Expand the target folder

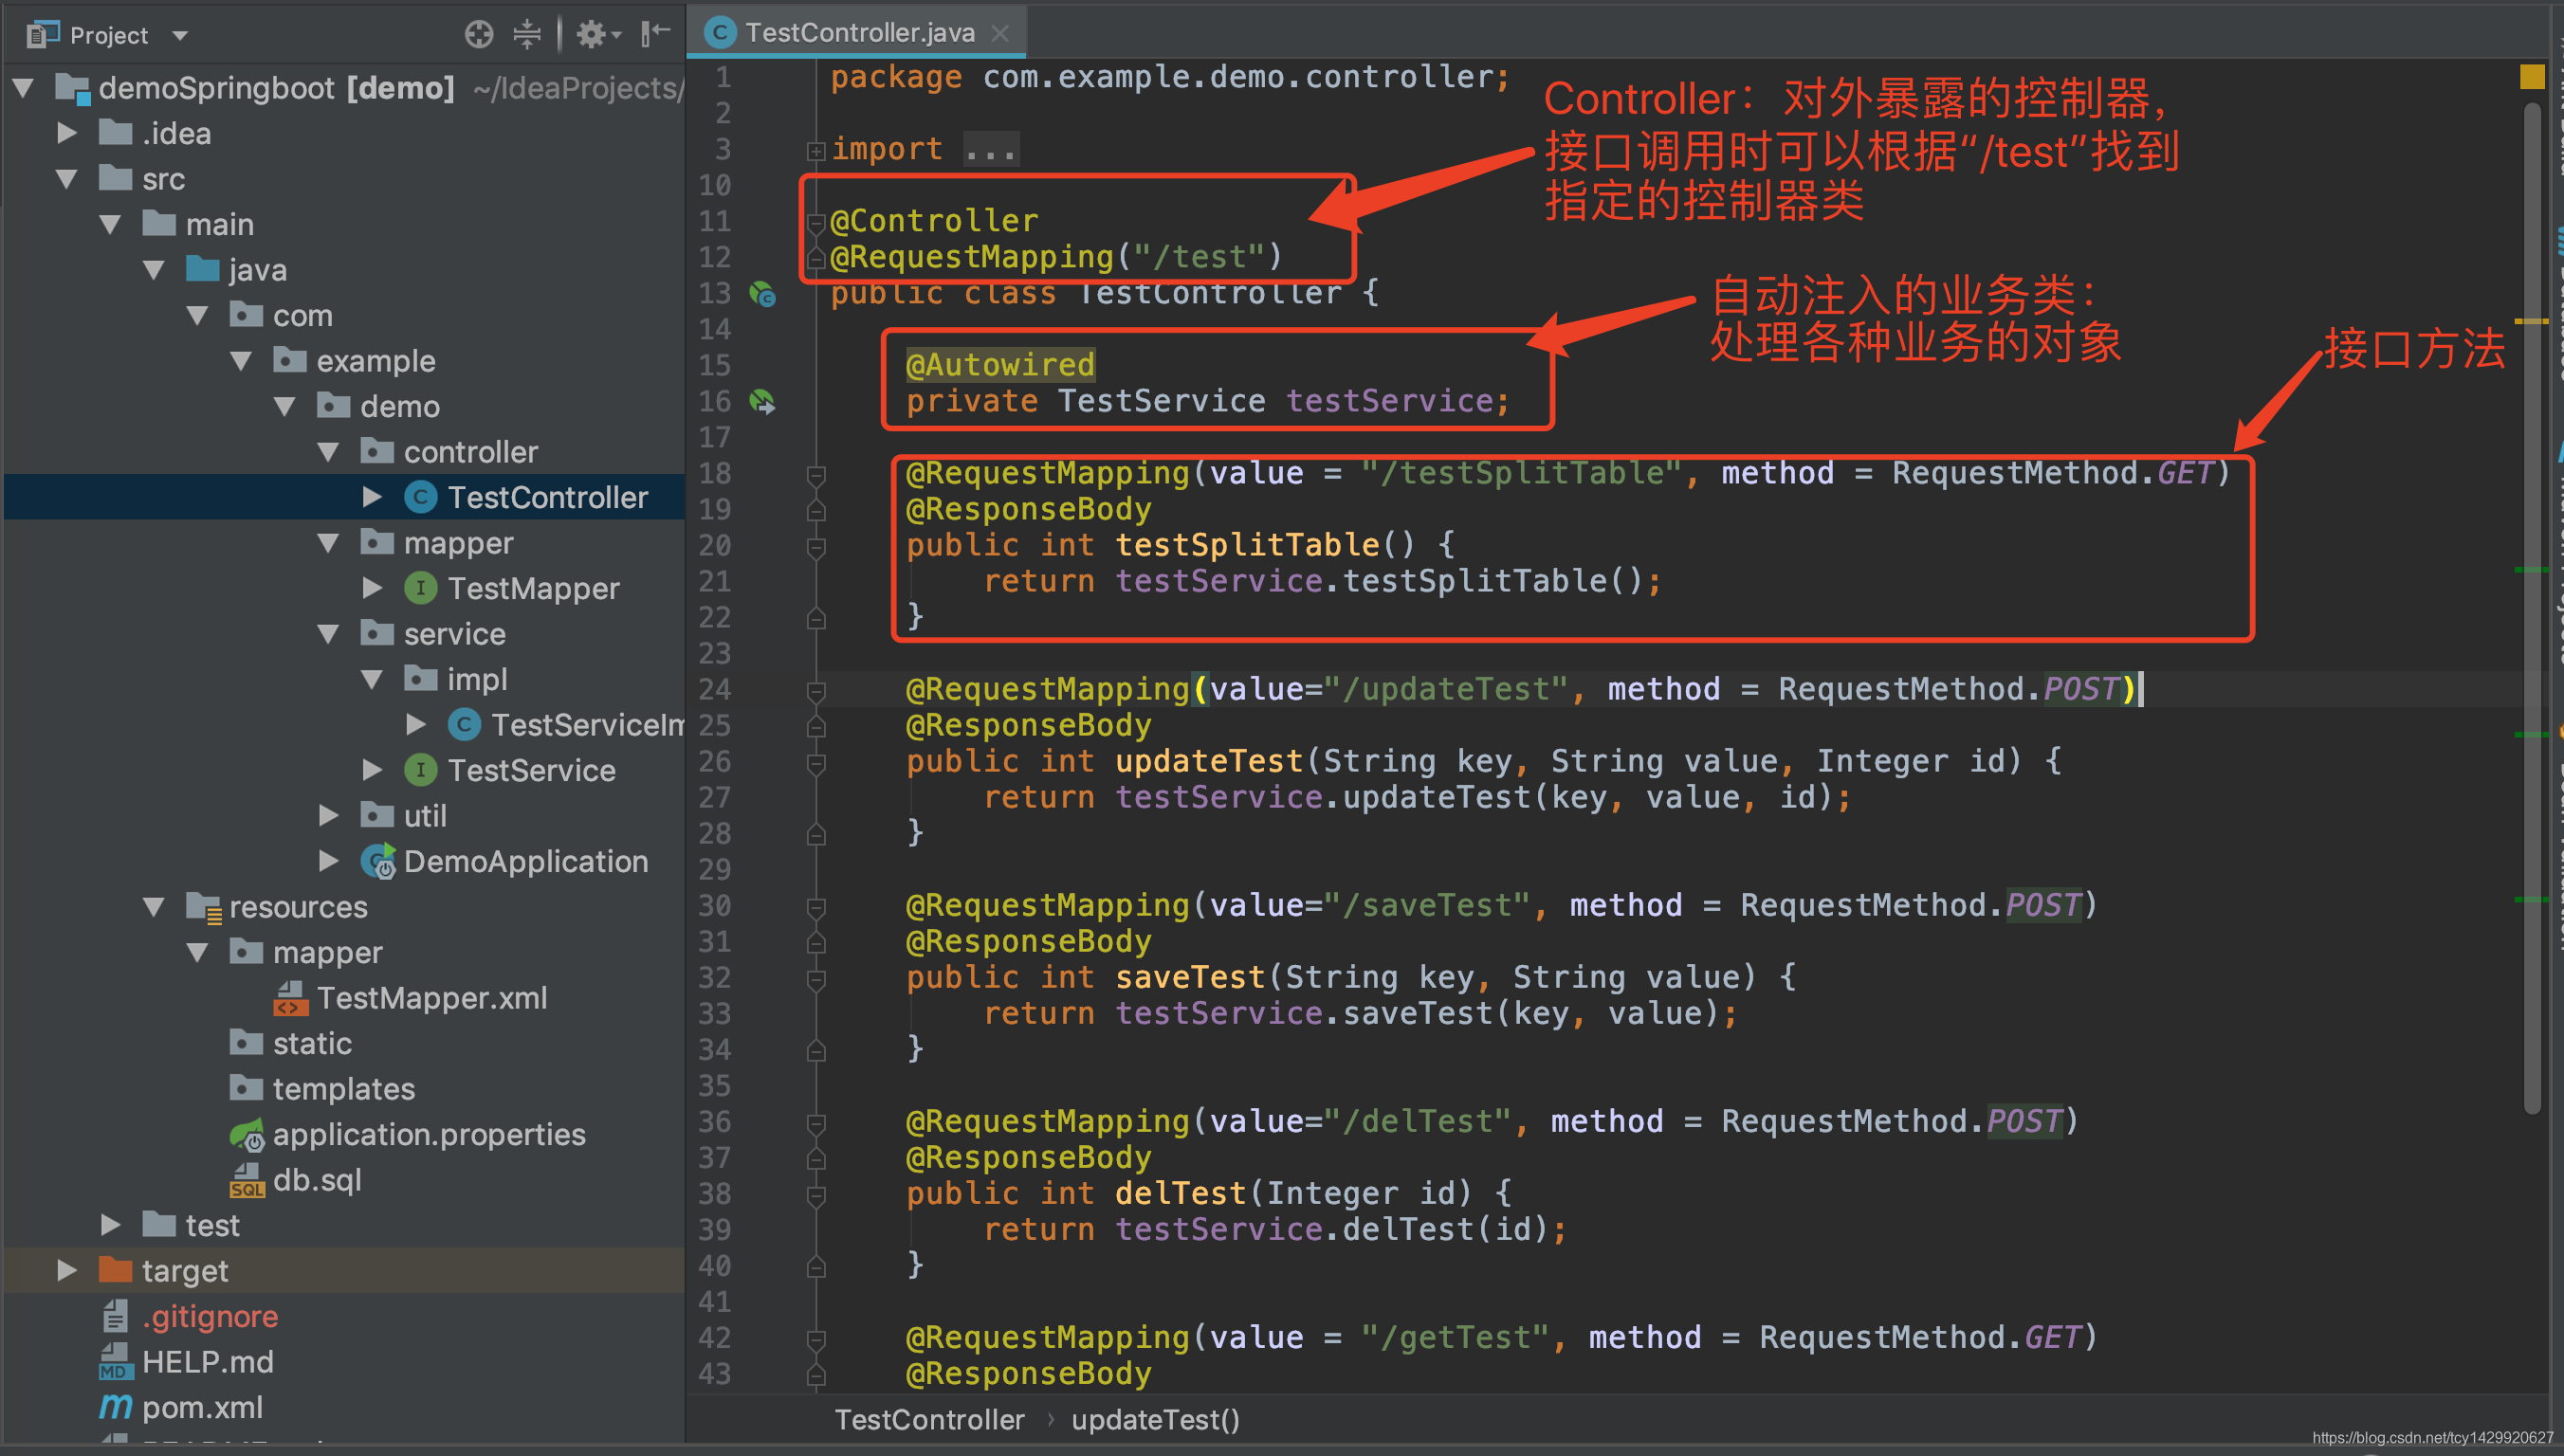point(67,1271)
